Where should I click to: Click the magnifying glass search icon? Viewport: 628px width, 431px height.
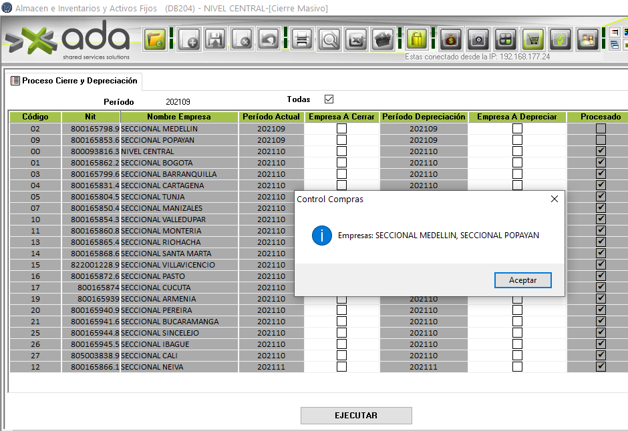point(329,39)
